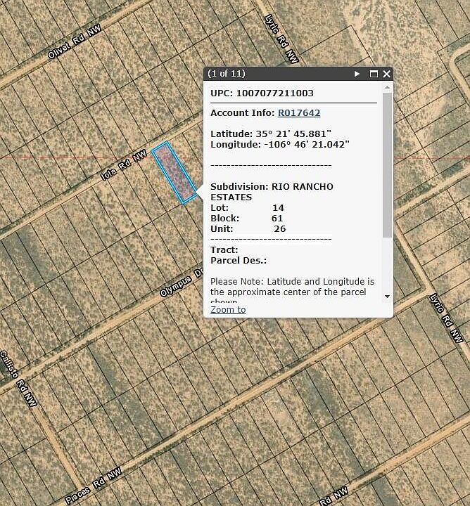Image resolution: width=470 pixels, height=506 pixels.
Task: Click the Callisto Rd NW map label
Action: [18, 379]
